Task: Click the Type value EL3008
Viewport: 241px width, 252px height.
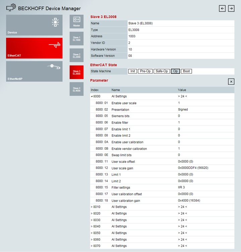Action: pos(134,30)
